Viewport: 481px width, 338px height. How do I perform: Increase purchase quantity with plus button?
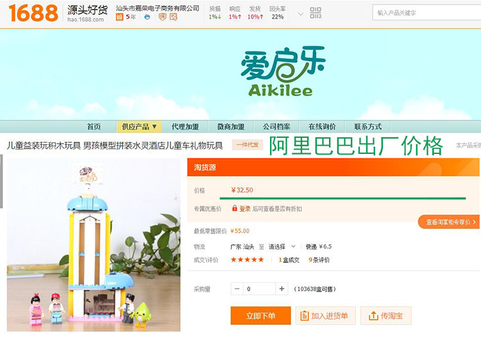[282, 289]
